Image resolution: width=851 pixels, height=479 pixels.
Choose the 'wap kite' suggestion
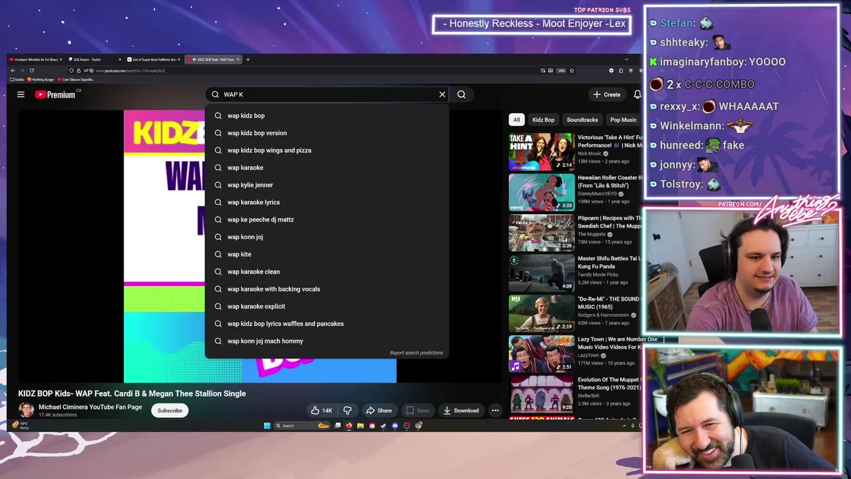click(326, 254)
